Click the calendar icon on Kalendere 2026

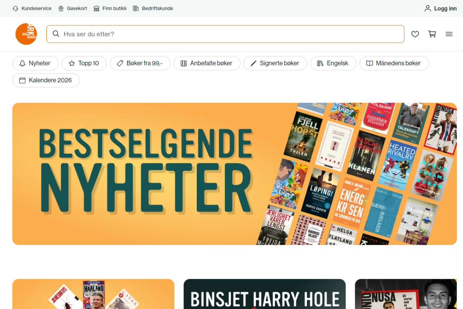coord(22,80)
